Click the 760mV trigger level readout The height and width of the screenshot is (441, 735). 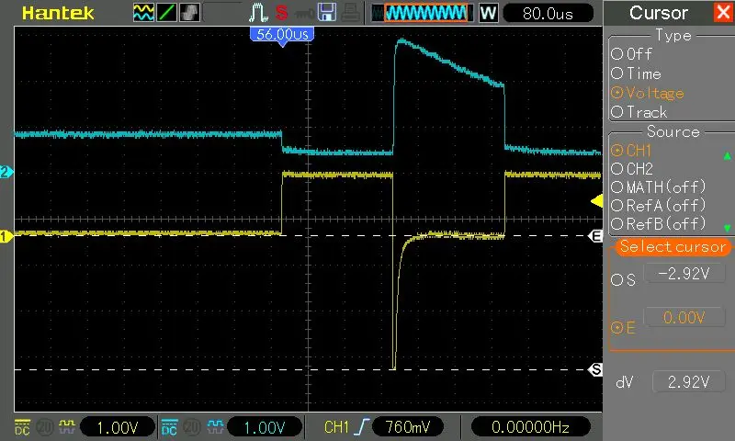pyautogui.click(x=408, y=427)
